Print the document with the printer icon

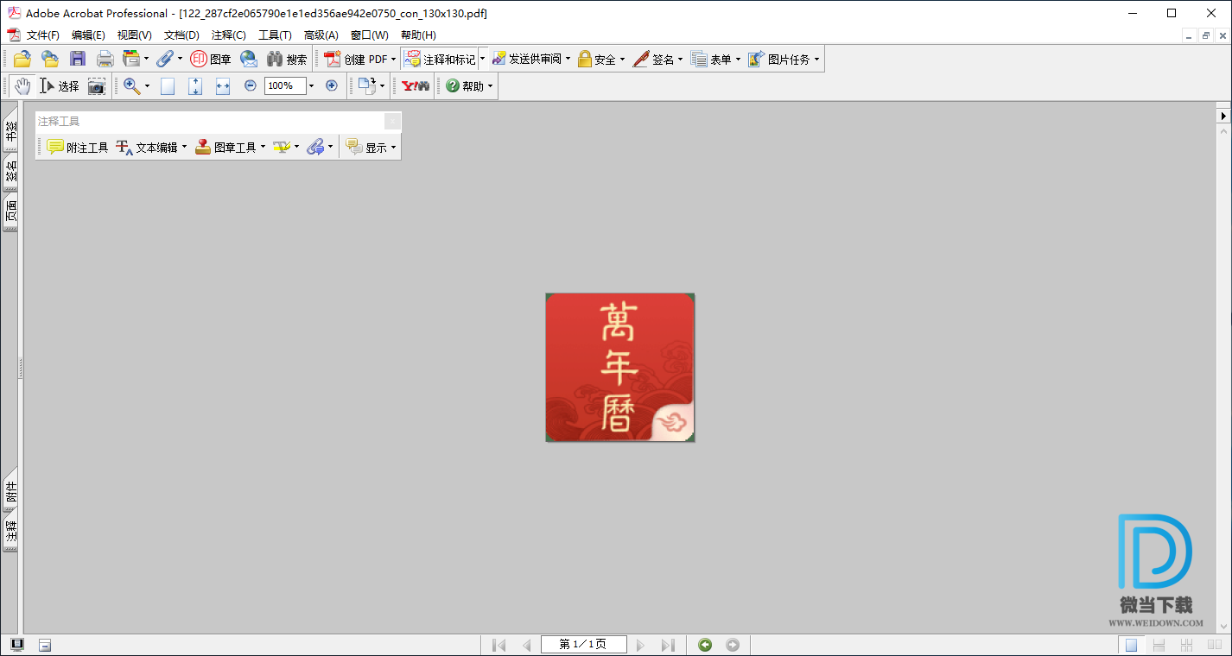105,59
